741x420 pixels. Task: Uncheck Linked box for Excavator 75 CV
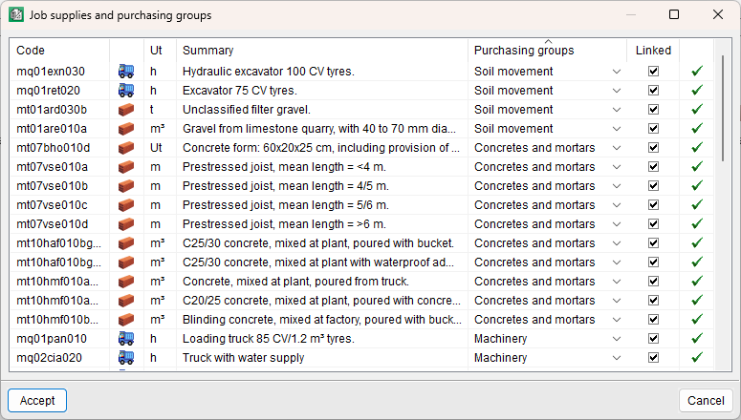pos(653,90)
